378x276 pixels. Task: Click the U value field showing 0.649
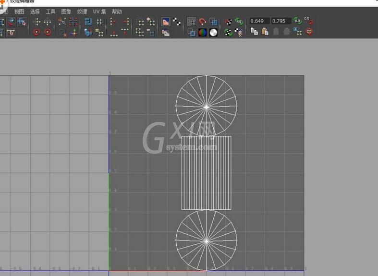tap(259, 21)
